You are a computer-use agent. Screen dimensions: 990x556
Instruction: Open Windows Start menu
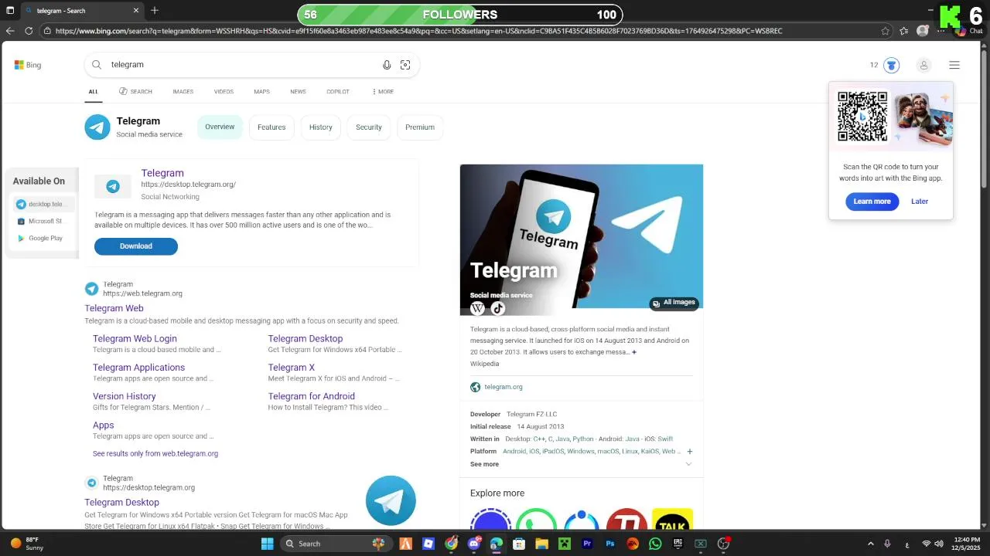(x=267, y=544)
